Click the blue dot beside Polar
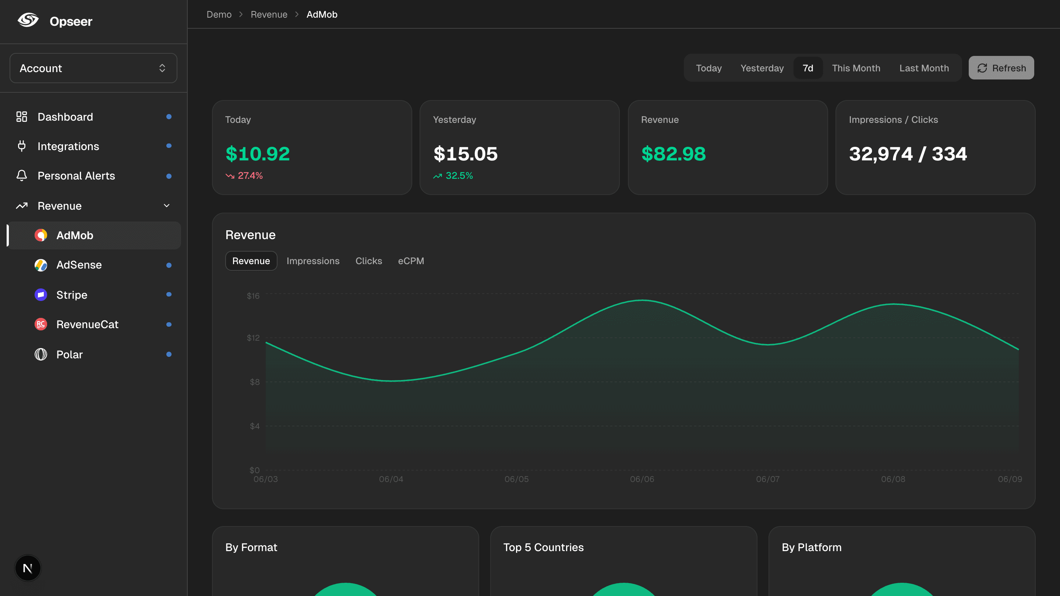Screen dimensions: 1060x596 (169, 354)
